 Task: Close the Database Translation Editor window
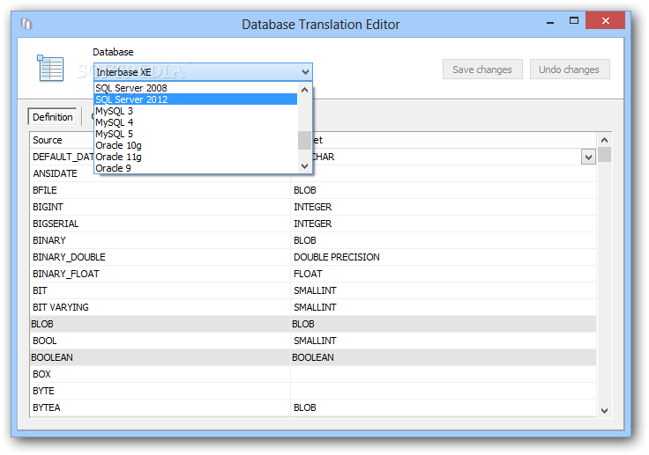606,20
